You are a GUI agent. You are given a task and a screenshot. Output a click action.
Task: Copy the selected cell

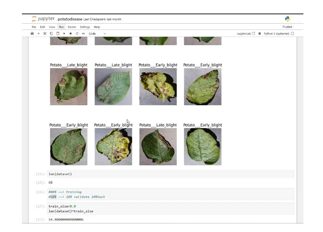coord(51,34)
